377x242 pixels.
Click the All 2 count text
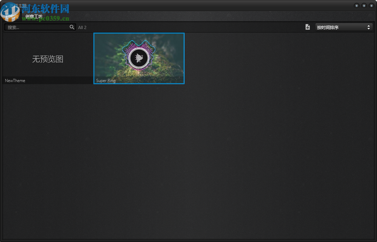(x=82, y=28)
